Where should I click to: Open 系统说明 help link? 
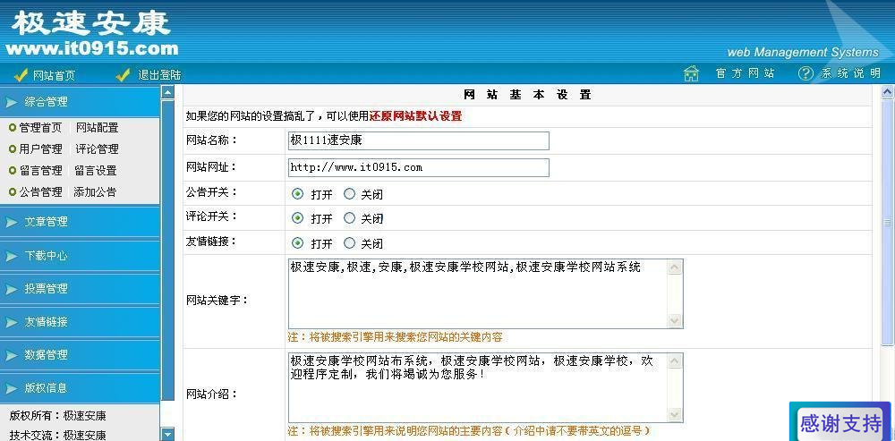(x=851, y=73)
